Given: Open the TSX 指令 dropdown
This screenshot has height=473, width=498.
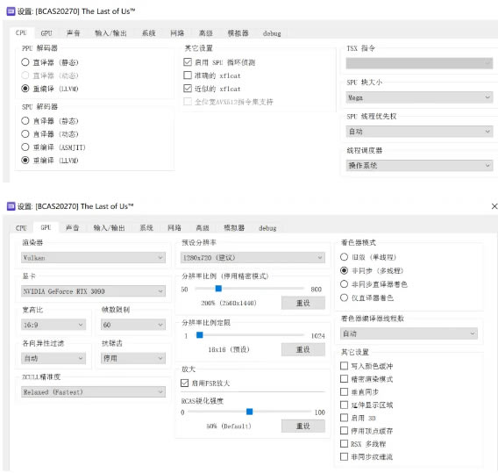Looking at the screenshot, I should [x=419, y=63].
